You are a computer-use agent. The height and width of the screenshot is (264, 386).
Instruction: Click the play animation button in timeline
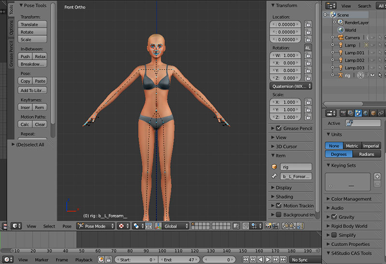pos(267,260)
